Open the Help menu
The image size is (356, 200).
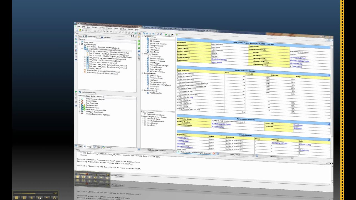pyautogui.click(x=137, y=30)
